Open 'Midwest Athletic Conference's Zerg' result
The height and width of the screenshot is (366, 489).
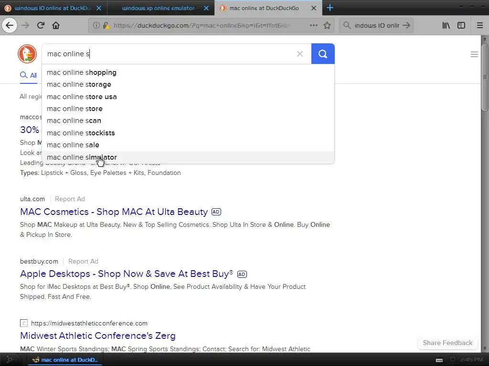pos(97,335)
